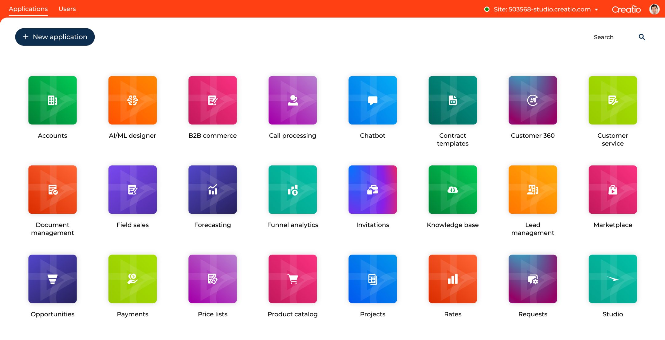Viewport: 665px width, 340px height.
Task: Select the Lead management tile
Action: click(x=533, y=189)
